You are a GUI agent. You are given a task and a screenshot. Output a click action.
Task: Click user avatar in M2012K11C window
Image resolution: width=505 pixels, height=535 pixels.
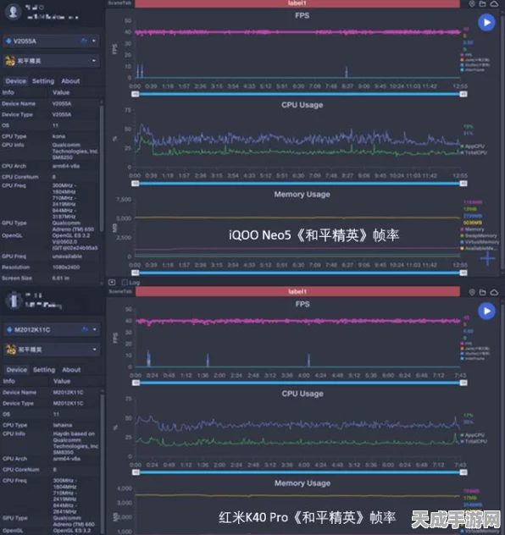pyautogui.click(x=14, y=301)
